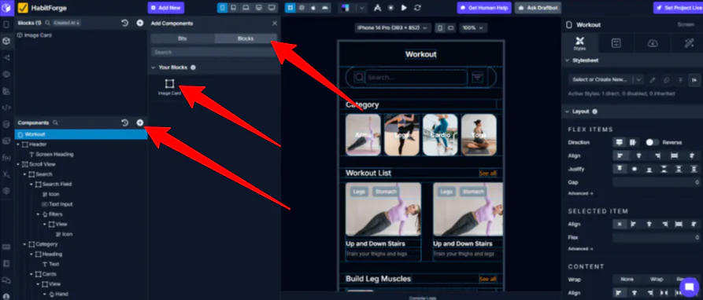Open the properties tab next to Styles
703x300 pixels.
[616, 43]
